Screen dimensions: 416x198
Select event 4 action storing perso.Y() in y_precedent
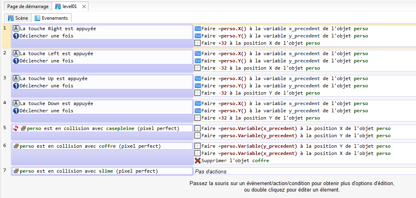[285, 110]
